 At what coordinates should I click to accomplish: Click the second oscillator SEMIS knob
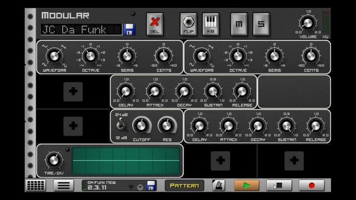(x=274, y=56)
